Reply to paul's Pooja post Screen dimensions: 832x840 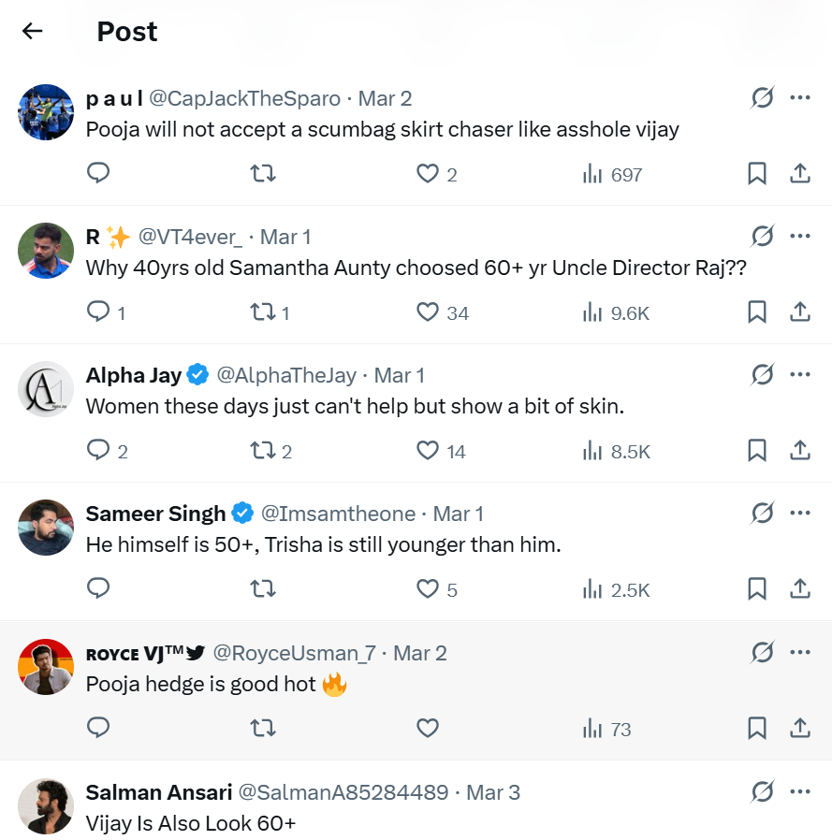[x=98, y=174]
